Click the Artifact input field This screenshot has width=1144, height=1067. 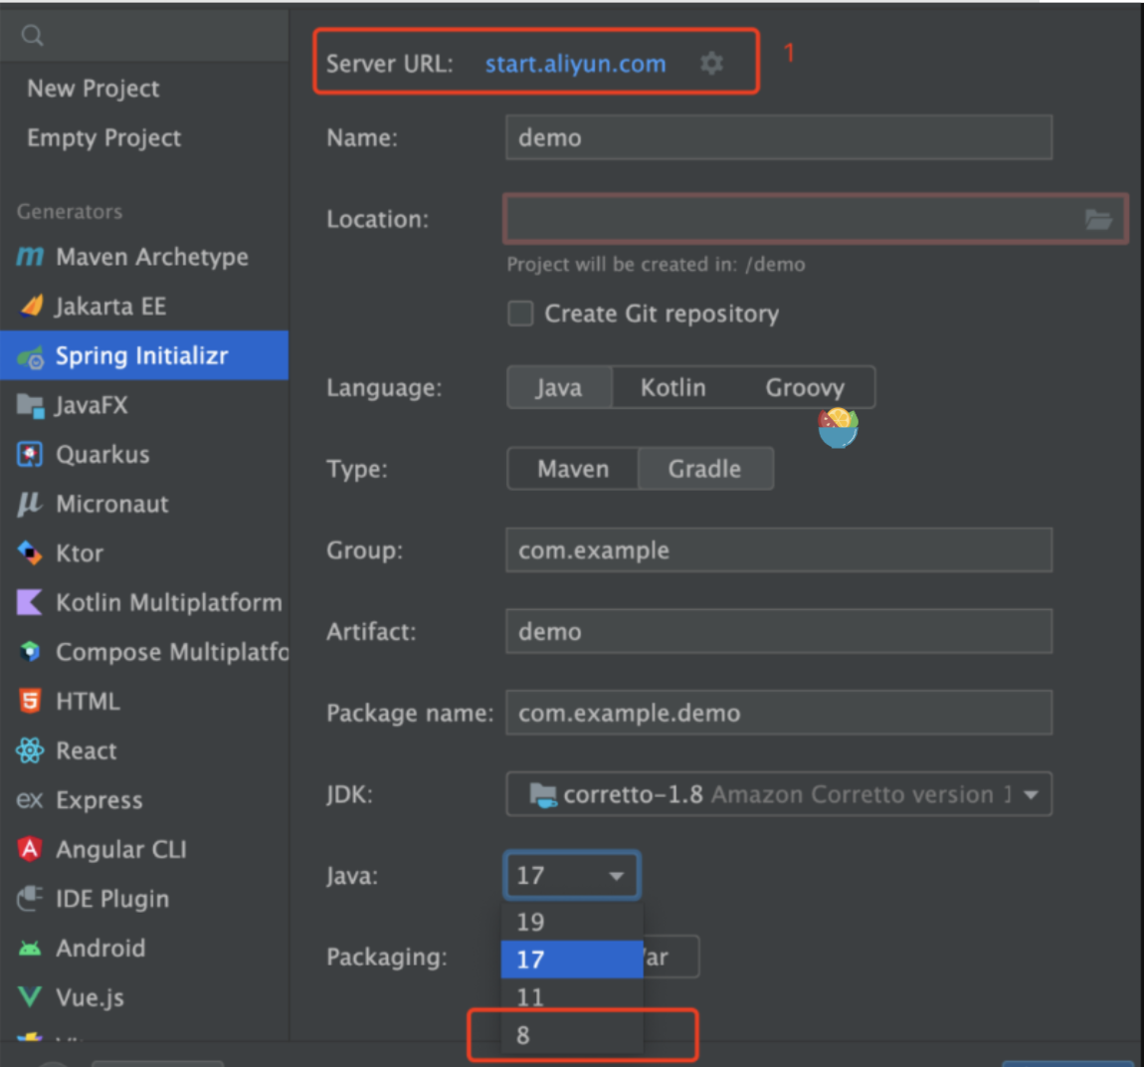(779, 631)
